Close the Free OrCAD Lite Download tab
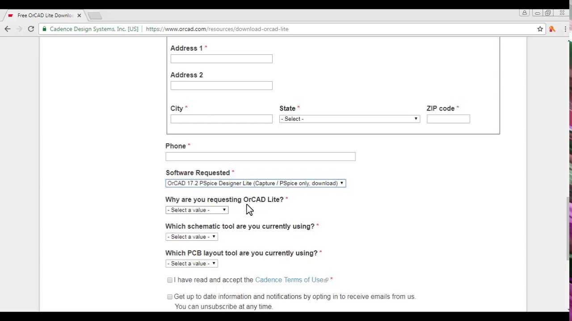Viewport: 572px width, 321px height. [79, 15]
